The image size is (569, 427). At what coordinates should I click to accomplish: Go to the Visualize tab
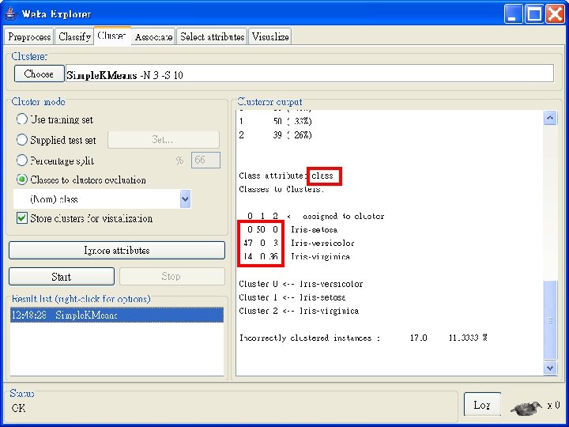click(x=270, y=36)
